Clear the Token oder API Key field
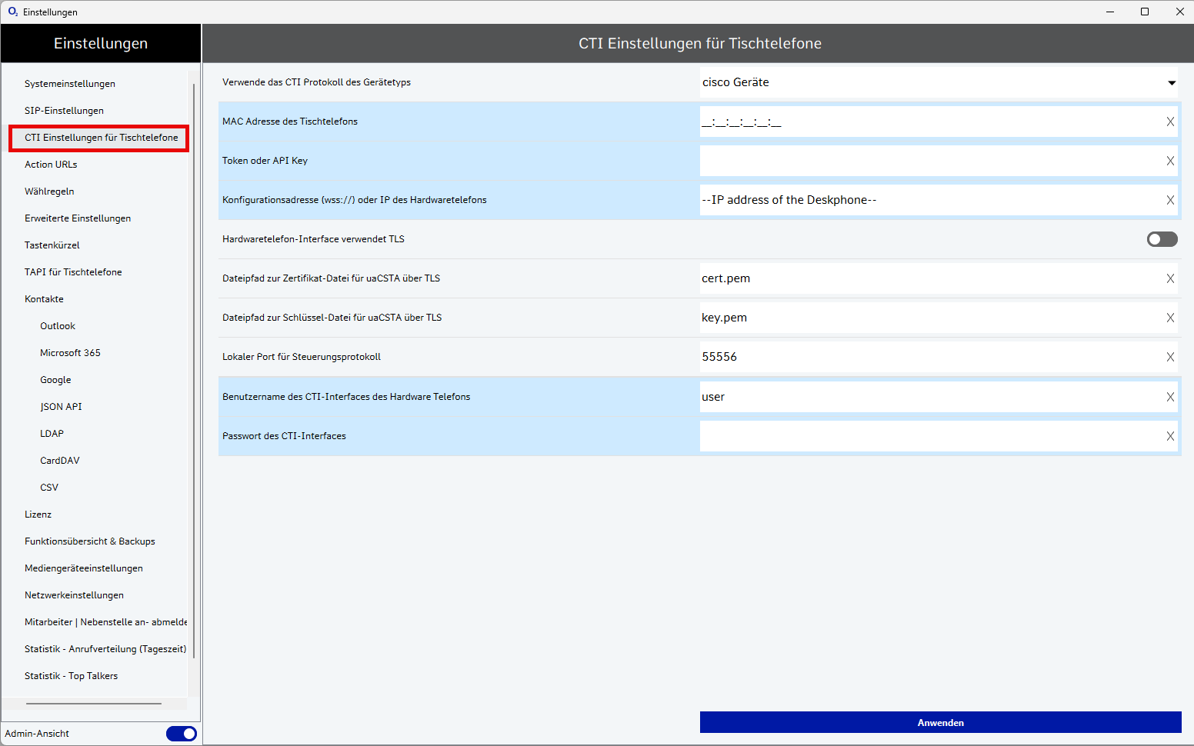1194x746 pixels. (x=1169, y=161)
